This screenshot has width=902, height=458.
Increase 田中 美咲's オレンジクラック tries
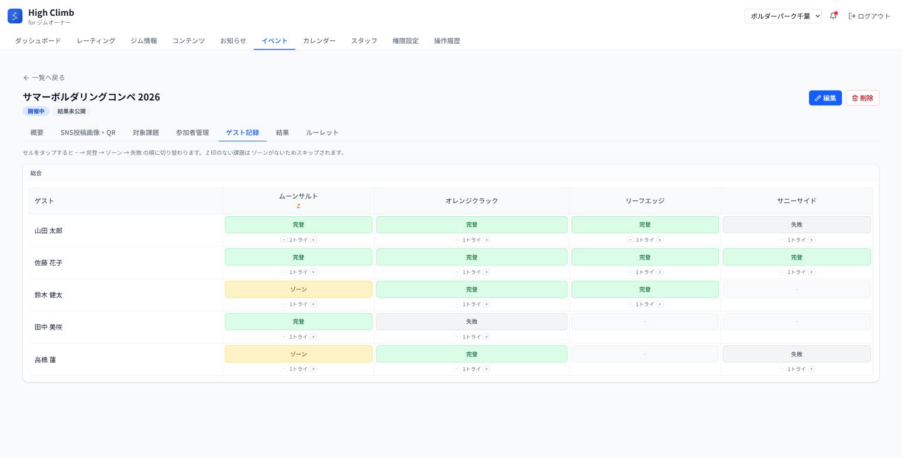point(487,337)
